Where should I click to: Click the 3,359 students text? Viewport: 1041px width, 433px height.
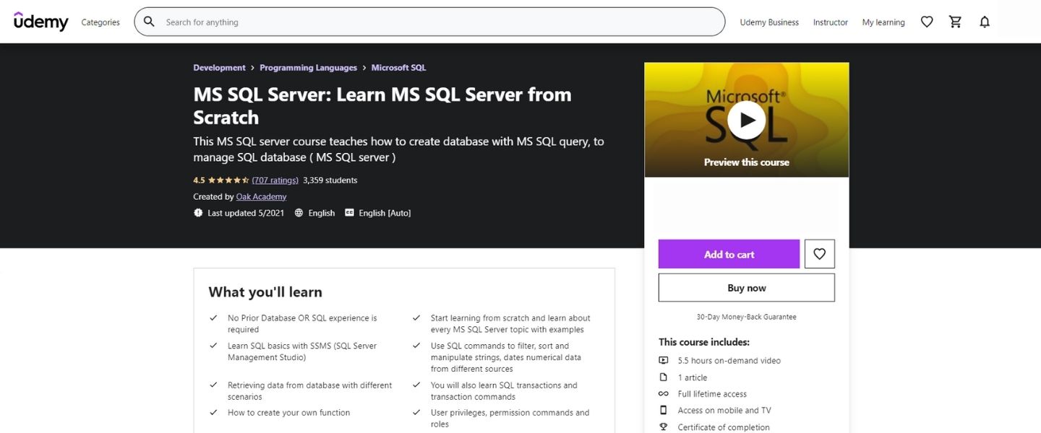click(330, 180)
